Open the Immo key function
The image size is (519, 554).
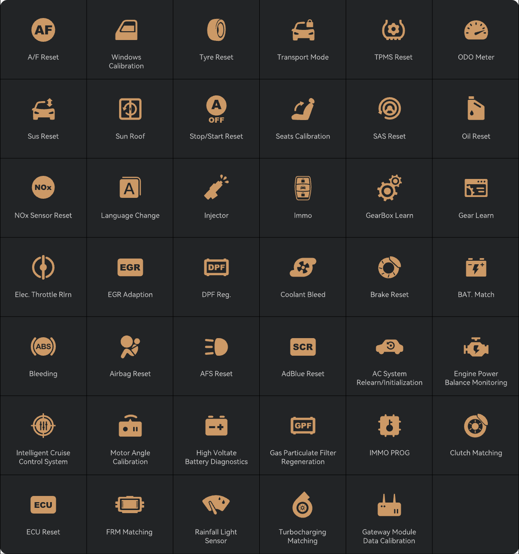(303, 198)
